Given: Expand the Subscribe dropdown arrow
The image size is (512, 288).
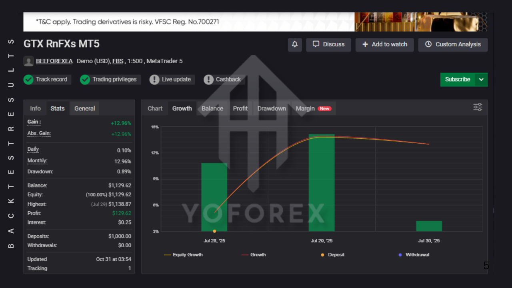Looking at the screenshot, I should click(481, 80).
